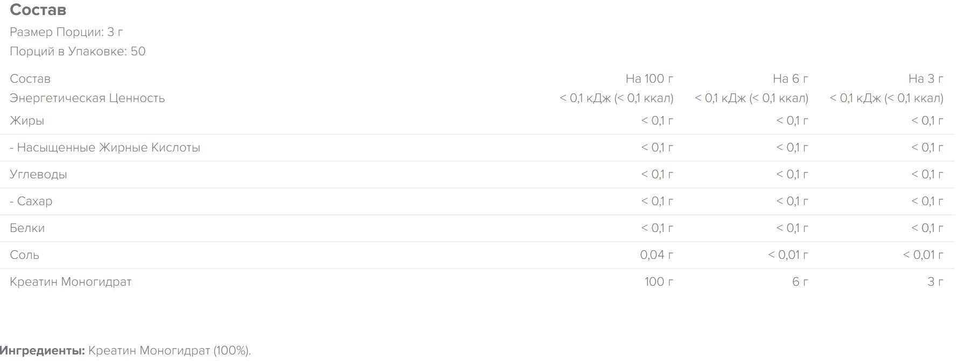The width and height of the screenshot is (958, 362).
Task: Click the bold Ингредиенты label
Action: (x=43, y=351)
